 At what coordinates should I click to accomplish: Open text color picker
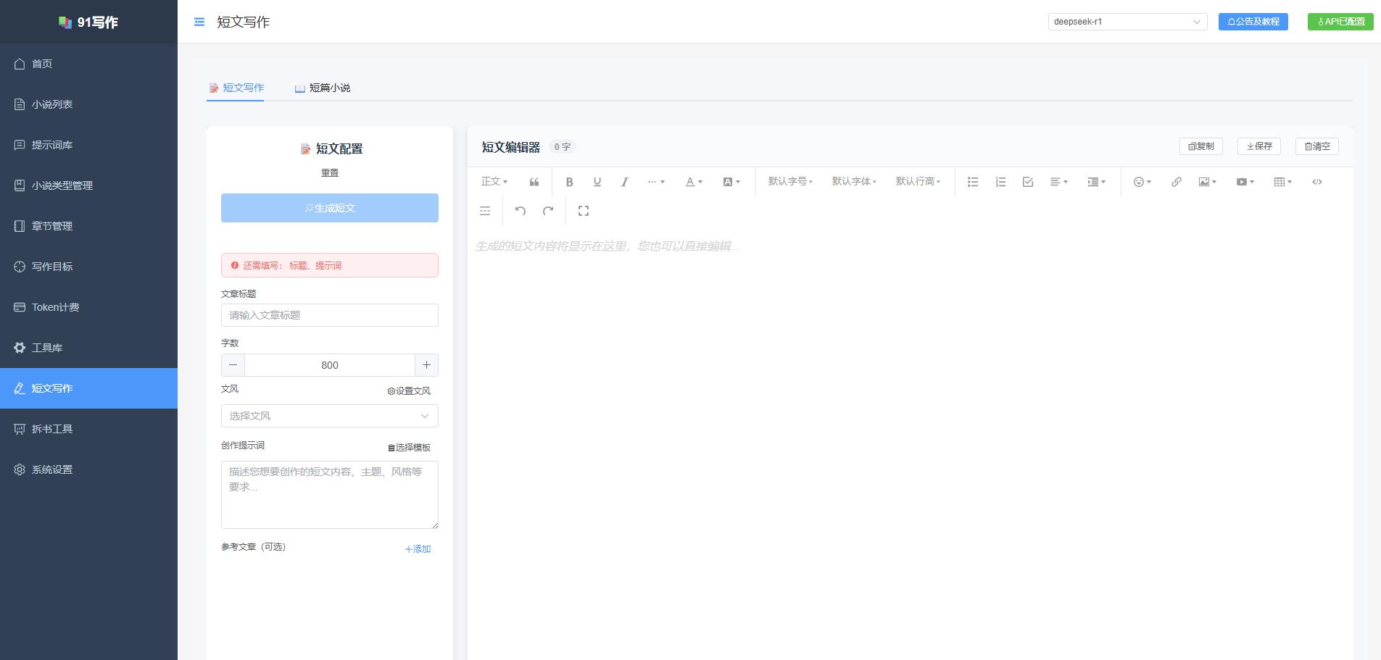click(x=694, y=182)
